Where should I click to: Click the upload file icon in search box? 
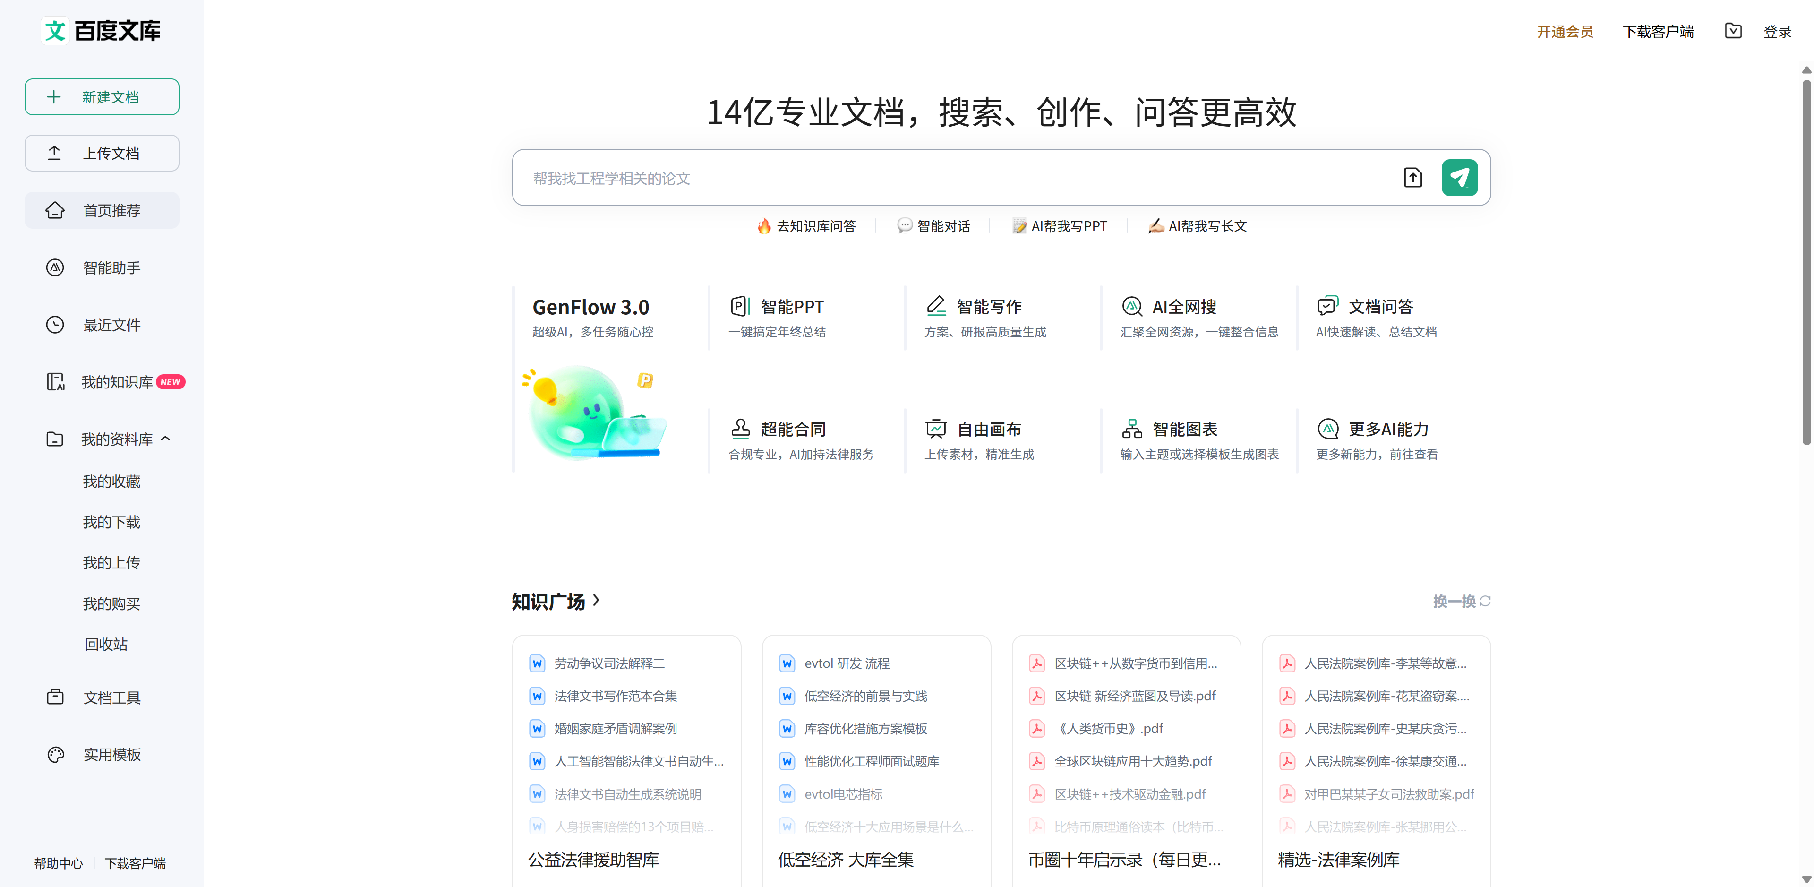coord(1412,178)
